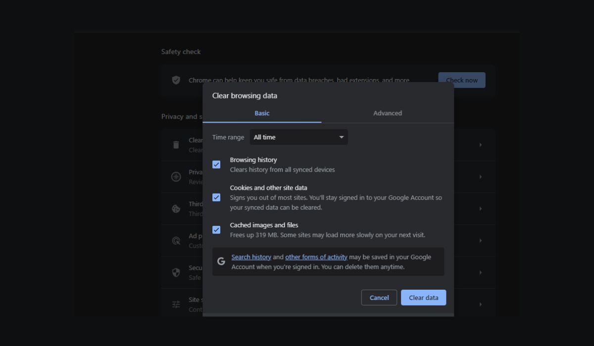The image size is (594, 346).
Task: Click the Browsing history label text
Action: pyautogui.click(x=253, y=160)
